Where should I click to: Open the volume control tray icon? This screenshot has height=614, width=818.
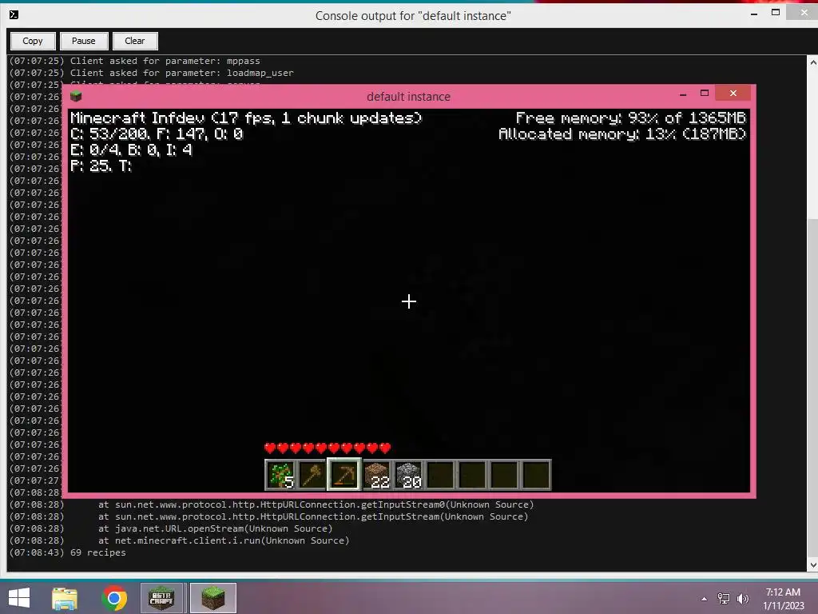(x=743, y=599)
